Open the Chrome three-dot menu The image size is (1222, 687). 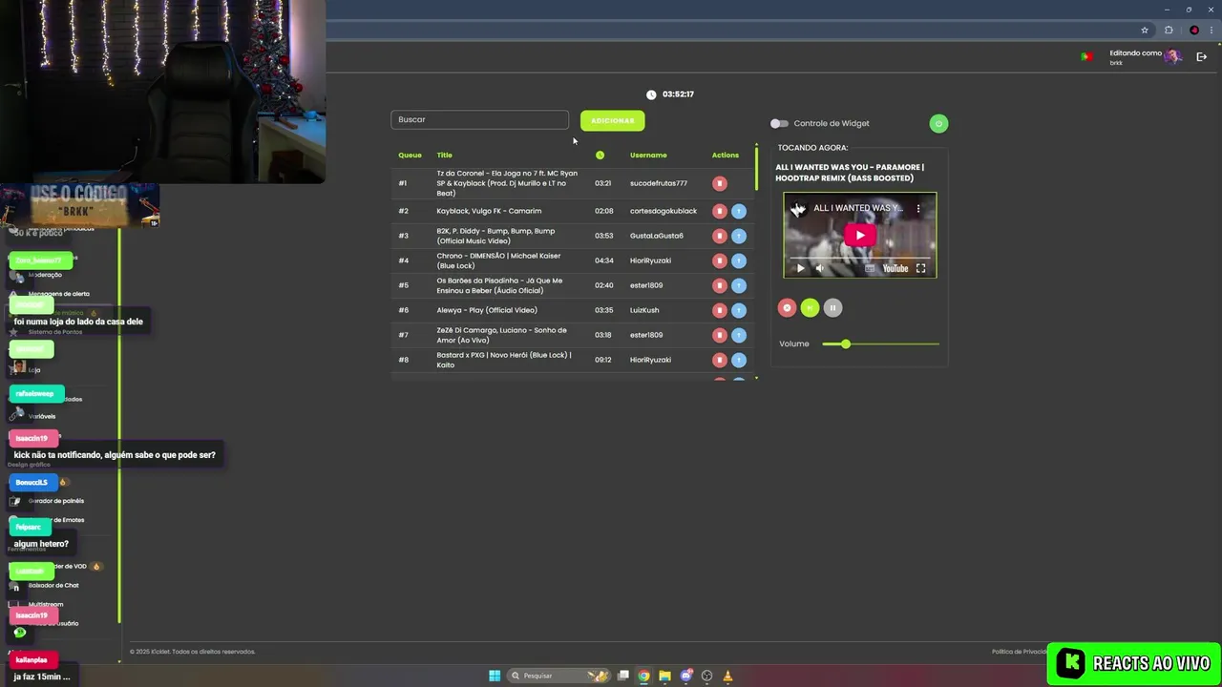click(x=1212, y=30)
